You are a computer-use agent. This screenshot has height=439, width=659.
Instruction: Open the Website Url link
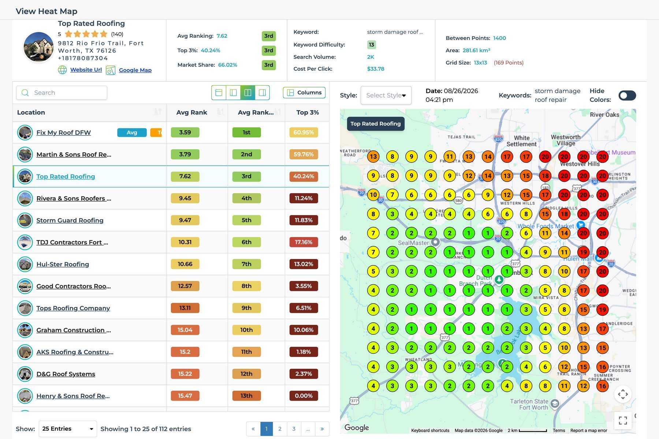86,70
